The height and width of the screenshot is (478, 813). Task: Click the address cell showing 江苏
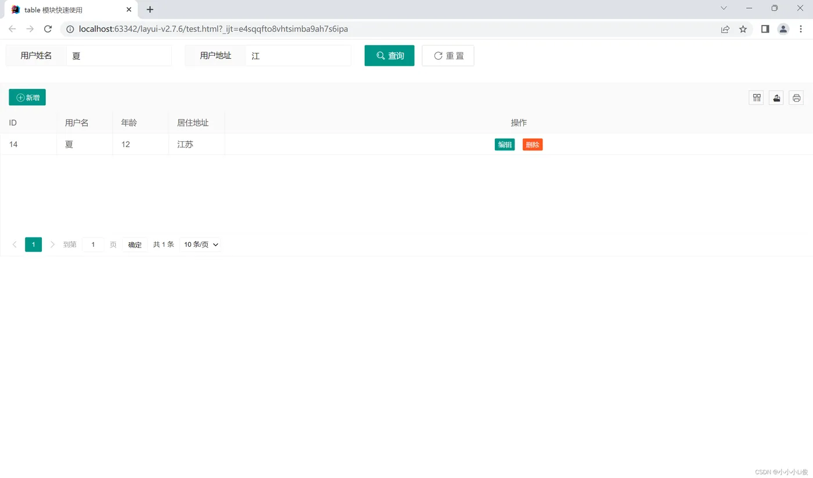pyautogui.click(x=196, y=144)
